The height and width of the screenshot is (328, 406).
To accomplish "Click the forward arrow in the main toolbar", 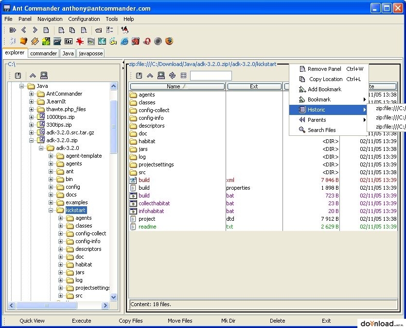I will 35,30.
